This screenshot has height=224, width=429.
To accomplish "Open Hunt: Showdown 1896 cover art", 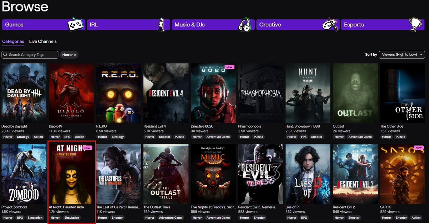I will tap(308, 93).
